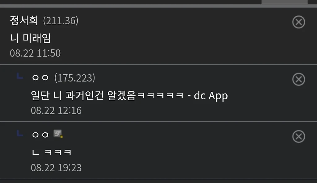The width and height of the screenshot is (317, 183).
Task: Click the timestamp 08.22 19:23
Action: click(56, 168)
